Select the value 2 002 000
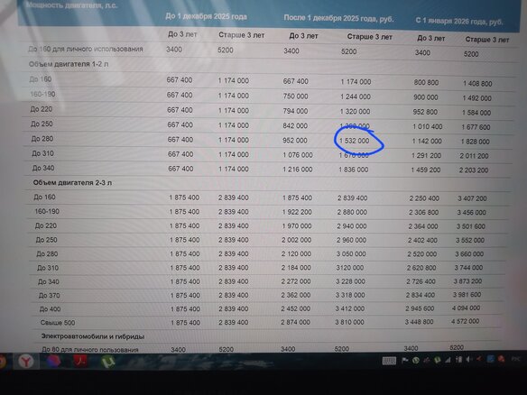This screenshot has width=527, height=395. [296, 240]
